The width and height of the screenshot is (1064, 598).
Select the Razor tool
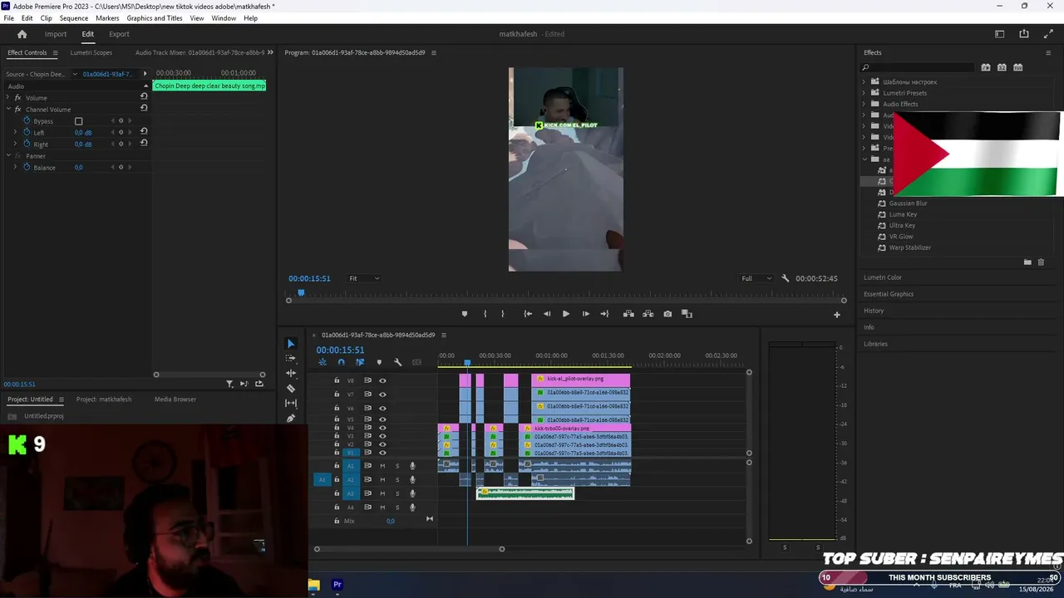coord(290,389)
